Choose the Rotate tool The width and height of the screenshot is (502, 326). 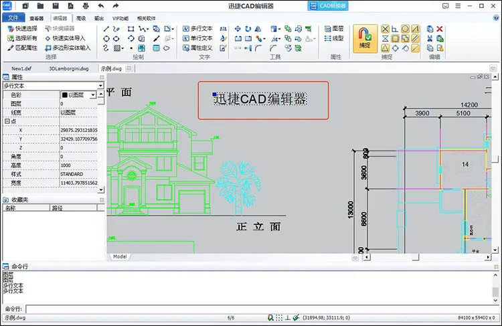(248, 29)
